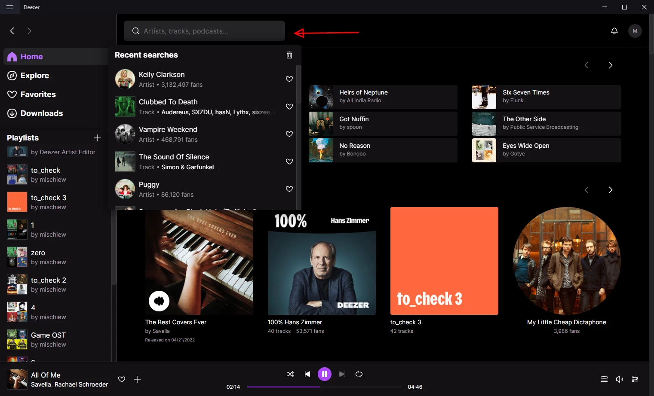This screenshot has width=654, height=396.
Task: Go back with the left navigation arrow
Action: point(12,31)
